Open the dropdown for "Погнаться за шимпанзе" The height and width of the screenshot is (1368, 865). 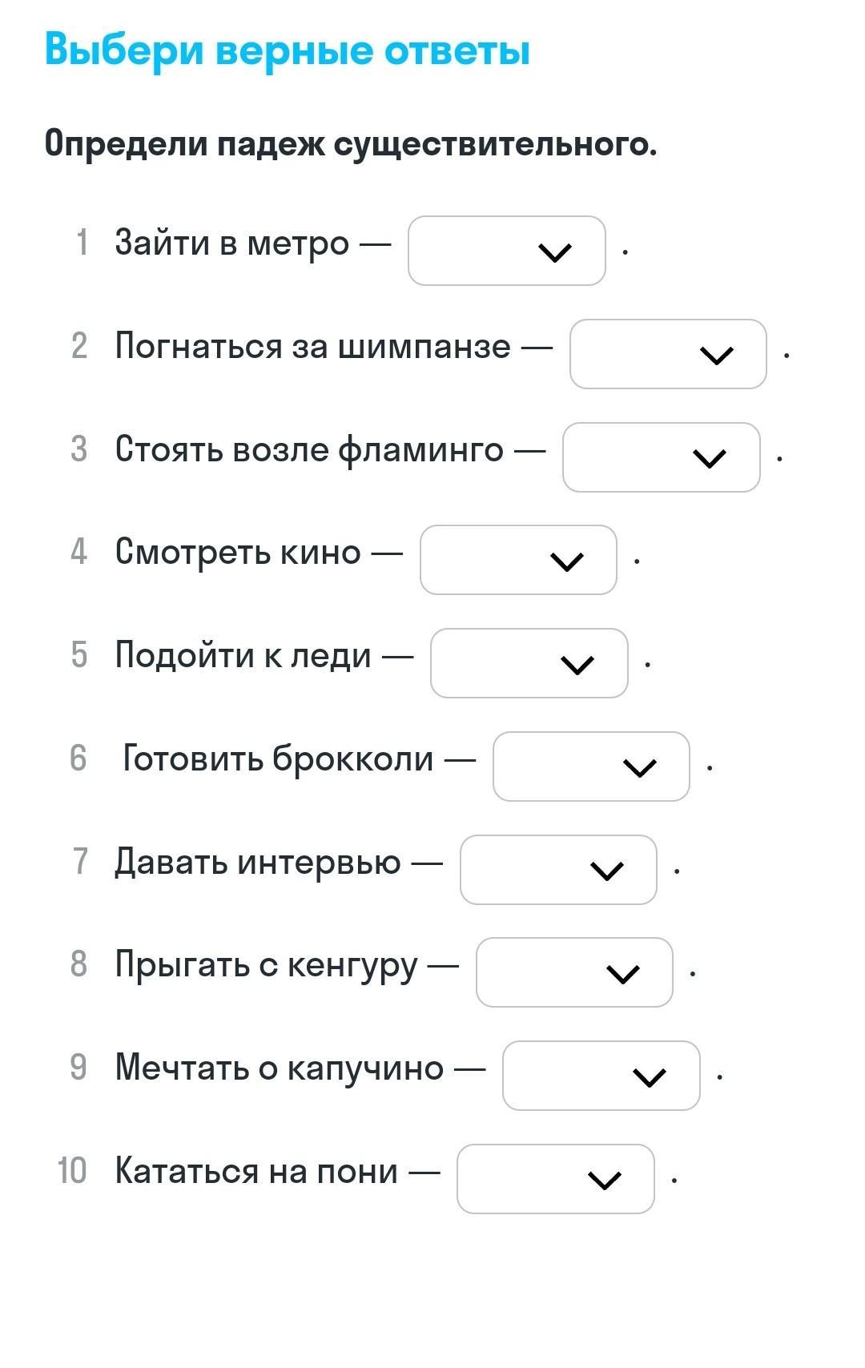point(667,354)
